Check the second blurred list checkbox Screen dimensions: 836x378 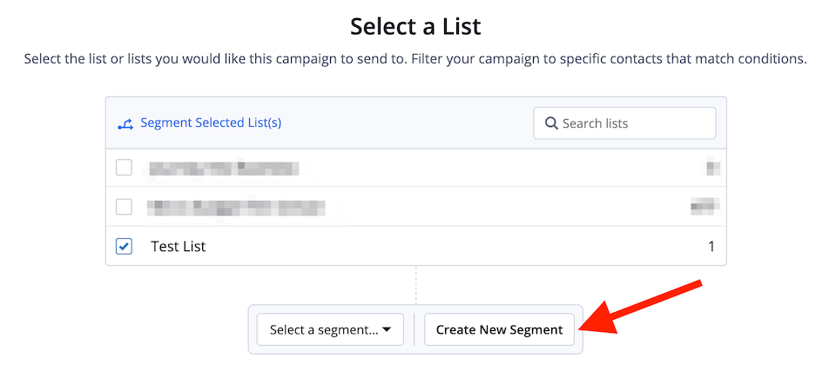[x=124, y=207]
